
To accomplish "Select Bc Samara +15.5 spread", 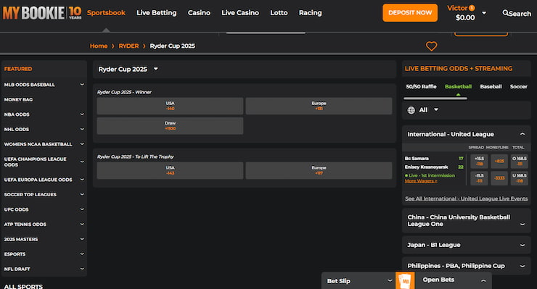I will (479, 161).
